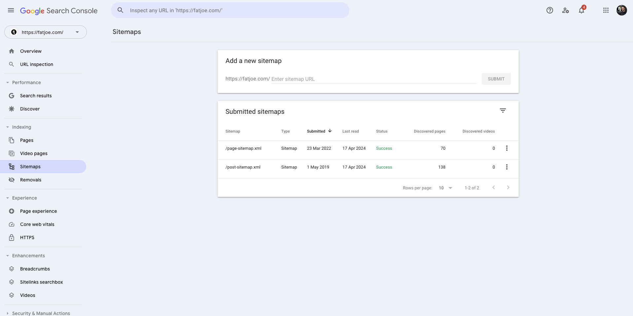Open options menu for /page-sitemap.xml
The image size is (633, 316).
click(507, 148)
